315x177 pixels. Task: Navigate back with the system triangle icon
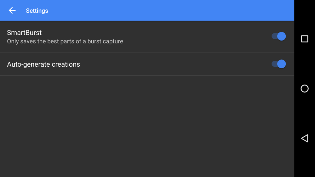304,138
